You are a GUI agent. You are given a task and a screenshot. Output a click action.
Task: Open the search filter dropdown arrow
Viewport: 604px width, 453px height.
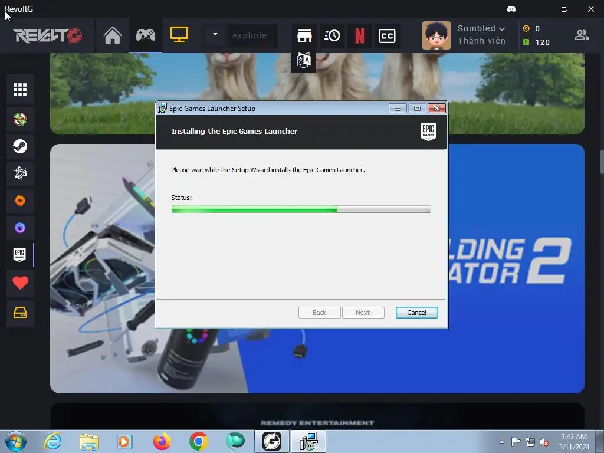215,35
